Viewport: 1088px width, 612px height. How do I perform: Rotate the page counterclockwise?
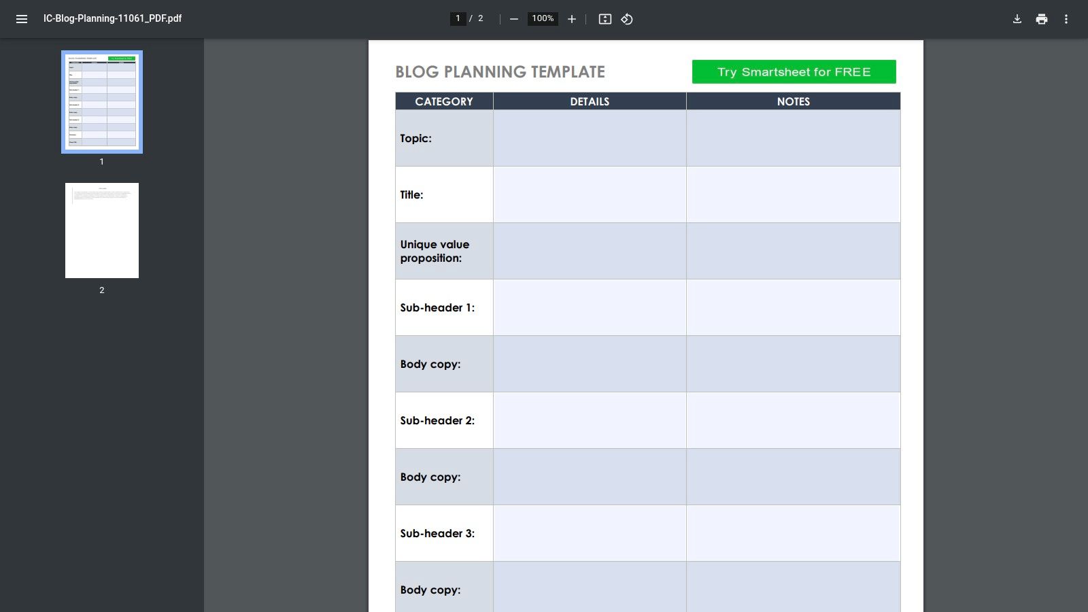coord(626,19)
